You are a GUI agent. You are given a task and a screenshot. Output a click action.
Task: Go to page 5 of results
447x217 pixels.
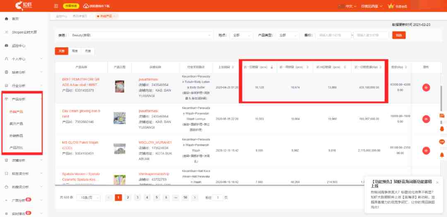coord(156,197)
